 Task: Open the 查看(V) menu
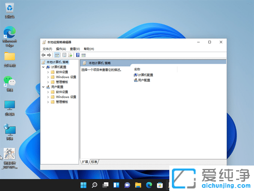(75, 49)
